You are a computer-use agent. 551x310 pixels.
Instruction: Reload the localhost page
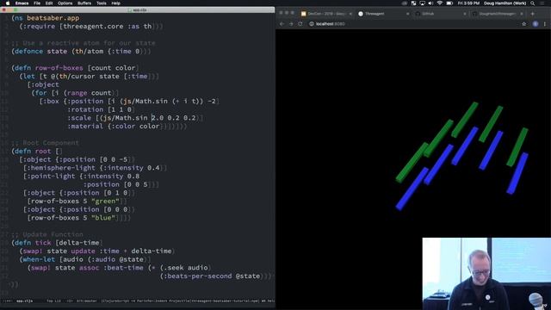[300, 24]
